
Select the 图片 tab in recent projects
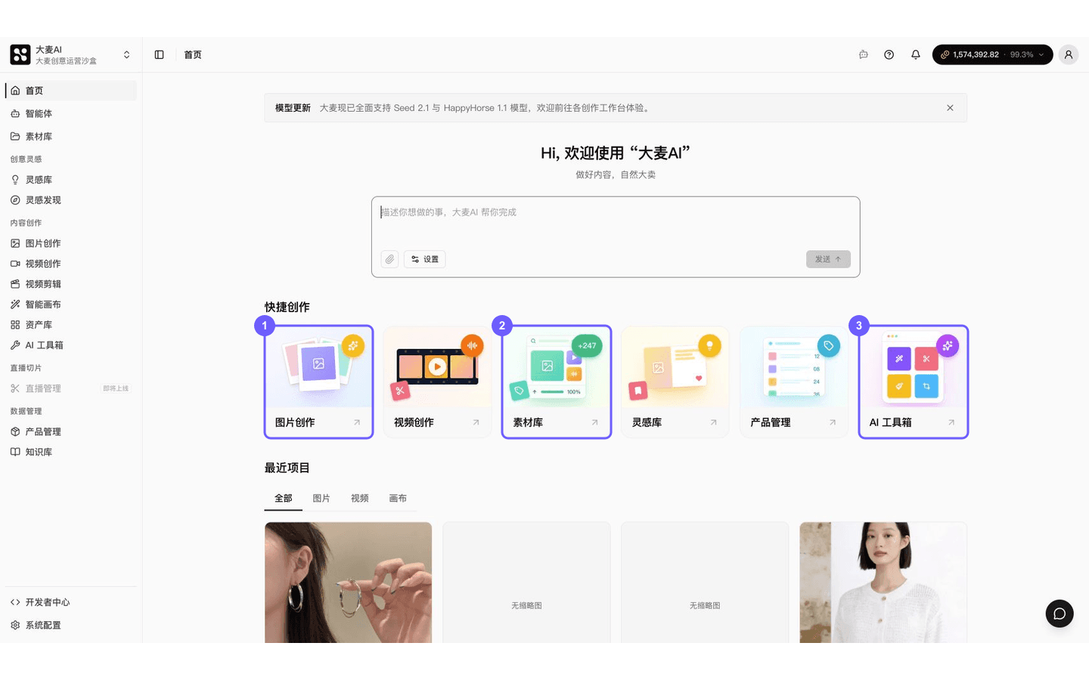point(321,499)
